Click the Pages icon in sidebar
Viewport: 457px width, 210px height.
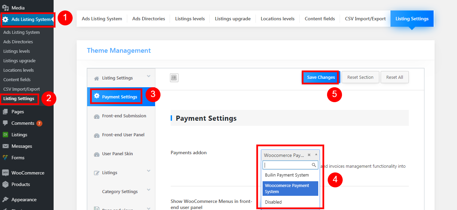point(5,112)
